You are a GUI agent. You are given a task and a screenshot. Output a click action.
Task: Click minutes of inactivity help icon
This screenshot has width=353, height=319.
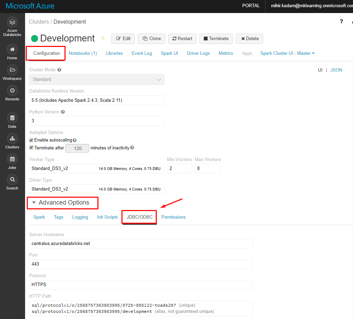[x=132, y=147]
